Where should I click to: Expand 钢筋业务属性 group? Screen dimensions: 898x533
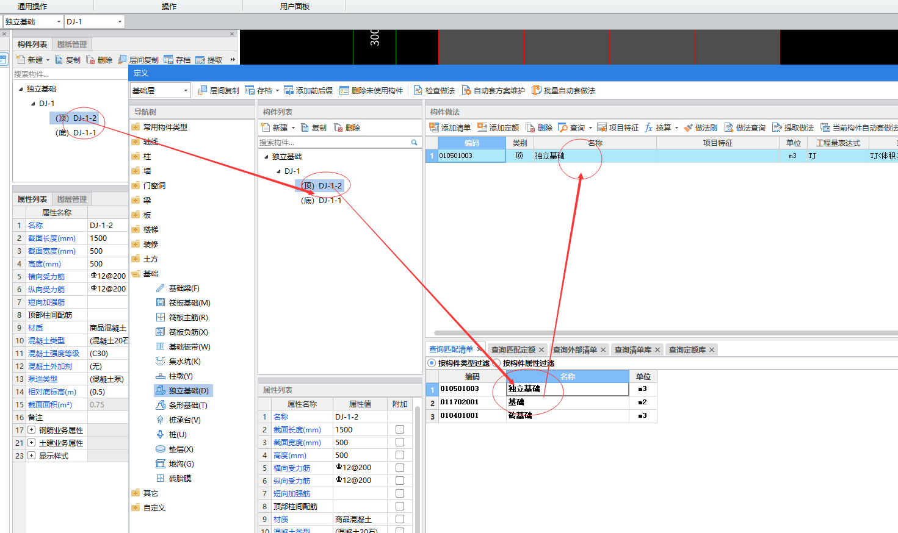tap(31, 430)
